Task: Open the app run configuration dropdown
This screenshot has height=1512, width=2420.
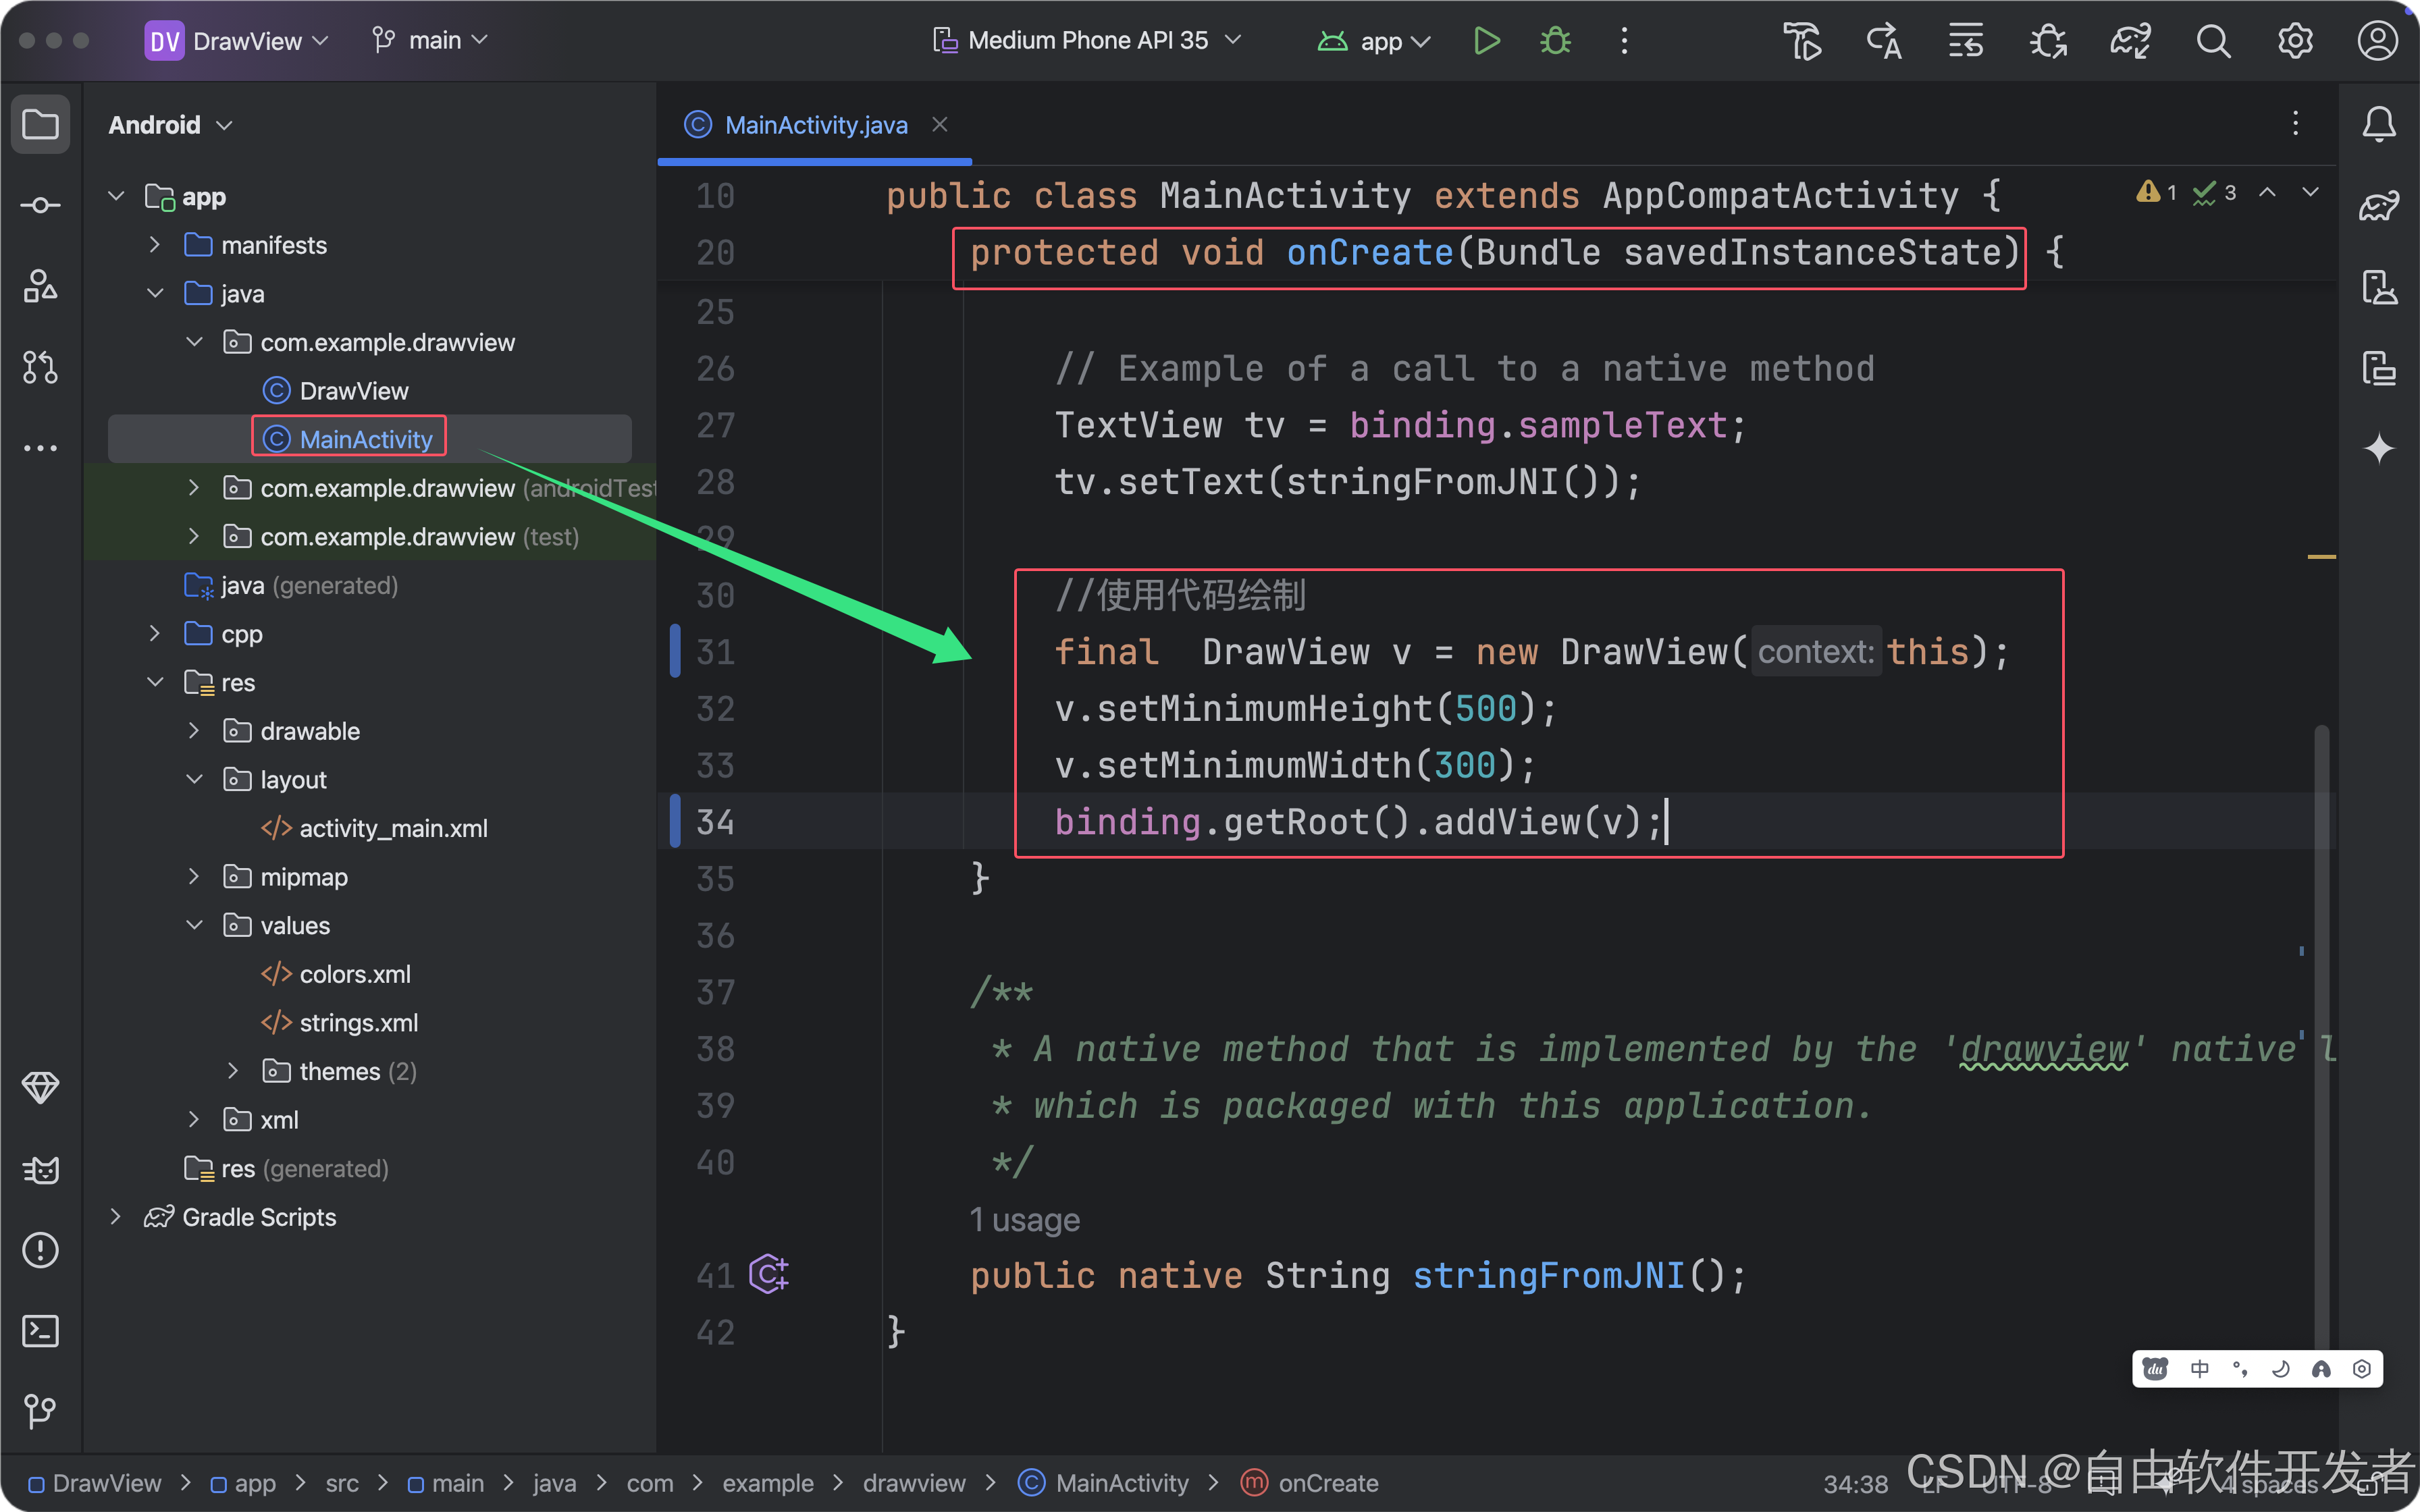Action: 1374,41
